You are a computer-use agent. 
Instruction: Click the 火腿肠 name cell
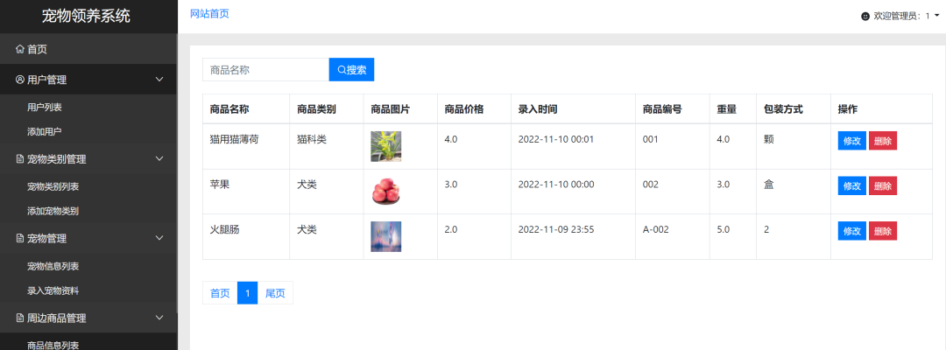click(x=224, y=229)
